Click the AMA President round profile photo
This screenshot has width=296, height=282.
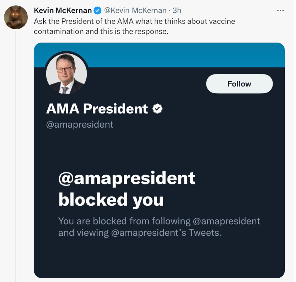(66, 73)
